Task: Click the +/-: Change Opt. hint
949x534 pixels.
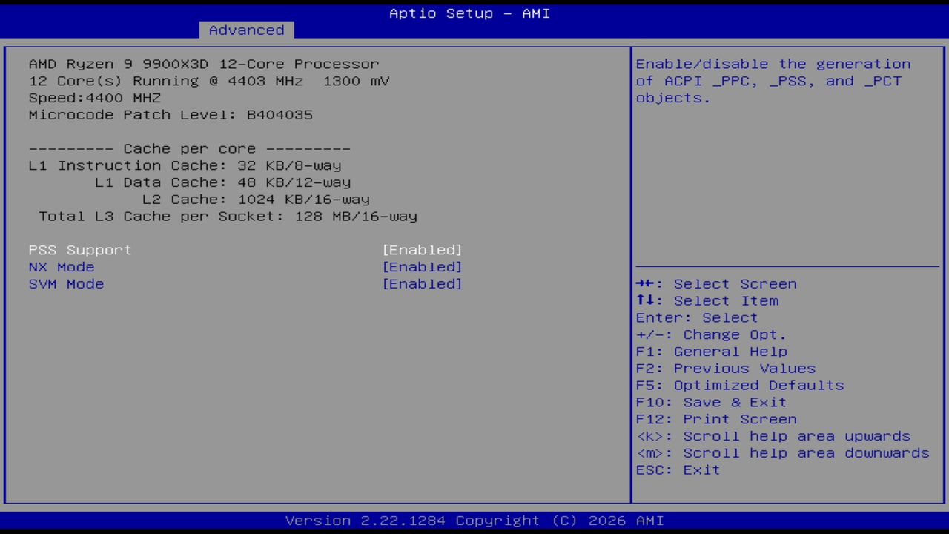Action: (711, 335)
